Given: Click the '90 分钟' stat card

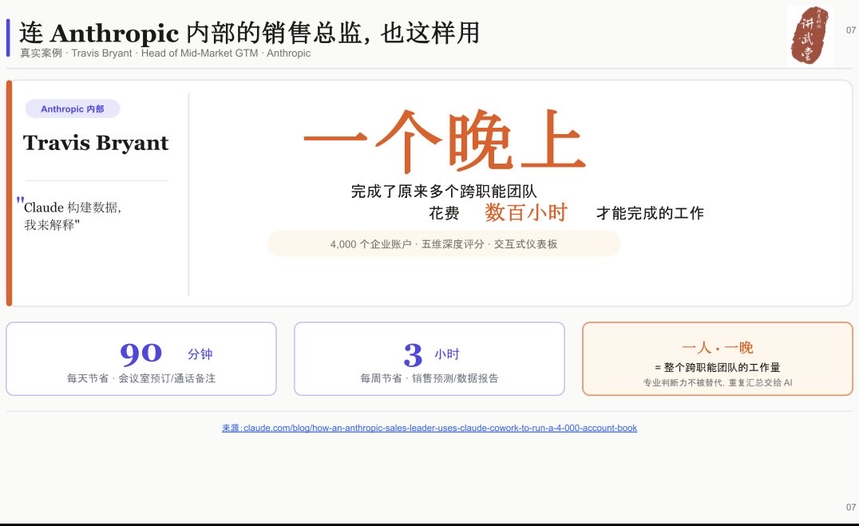Looking at the screenshot, I should click(141, 359).
